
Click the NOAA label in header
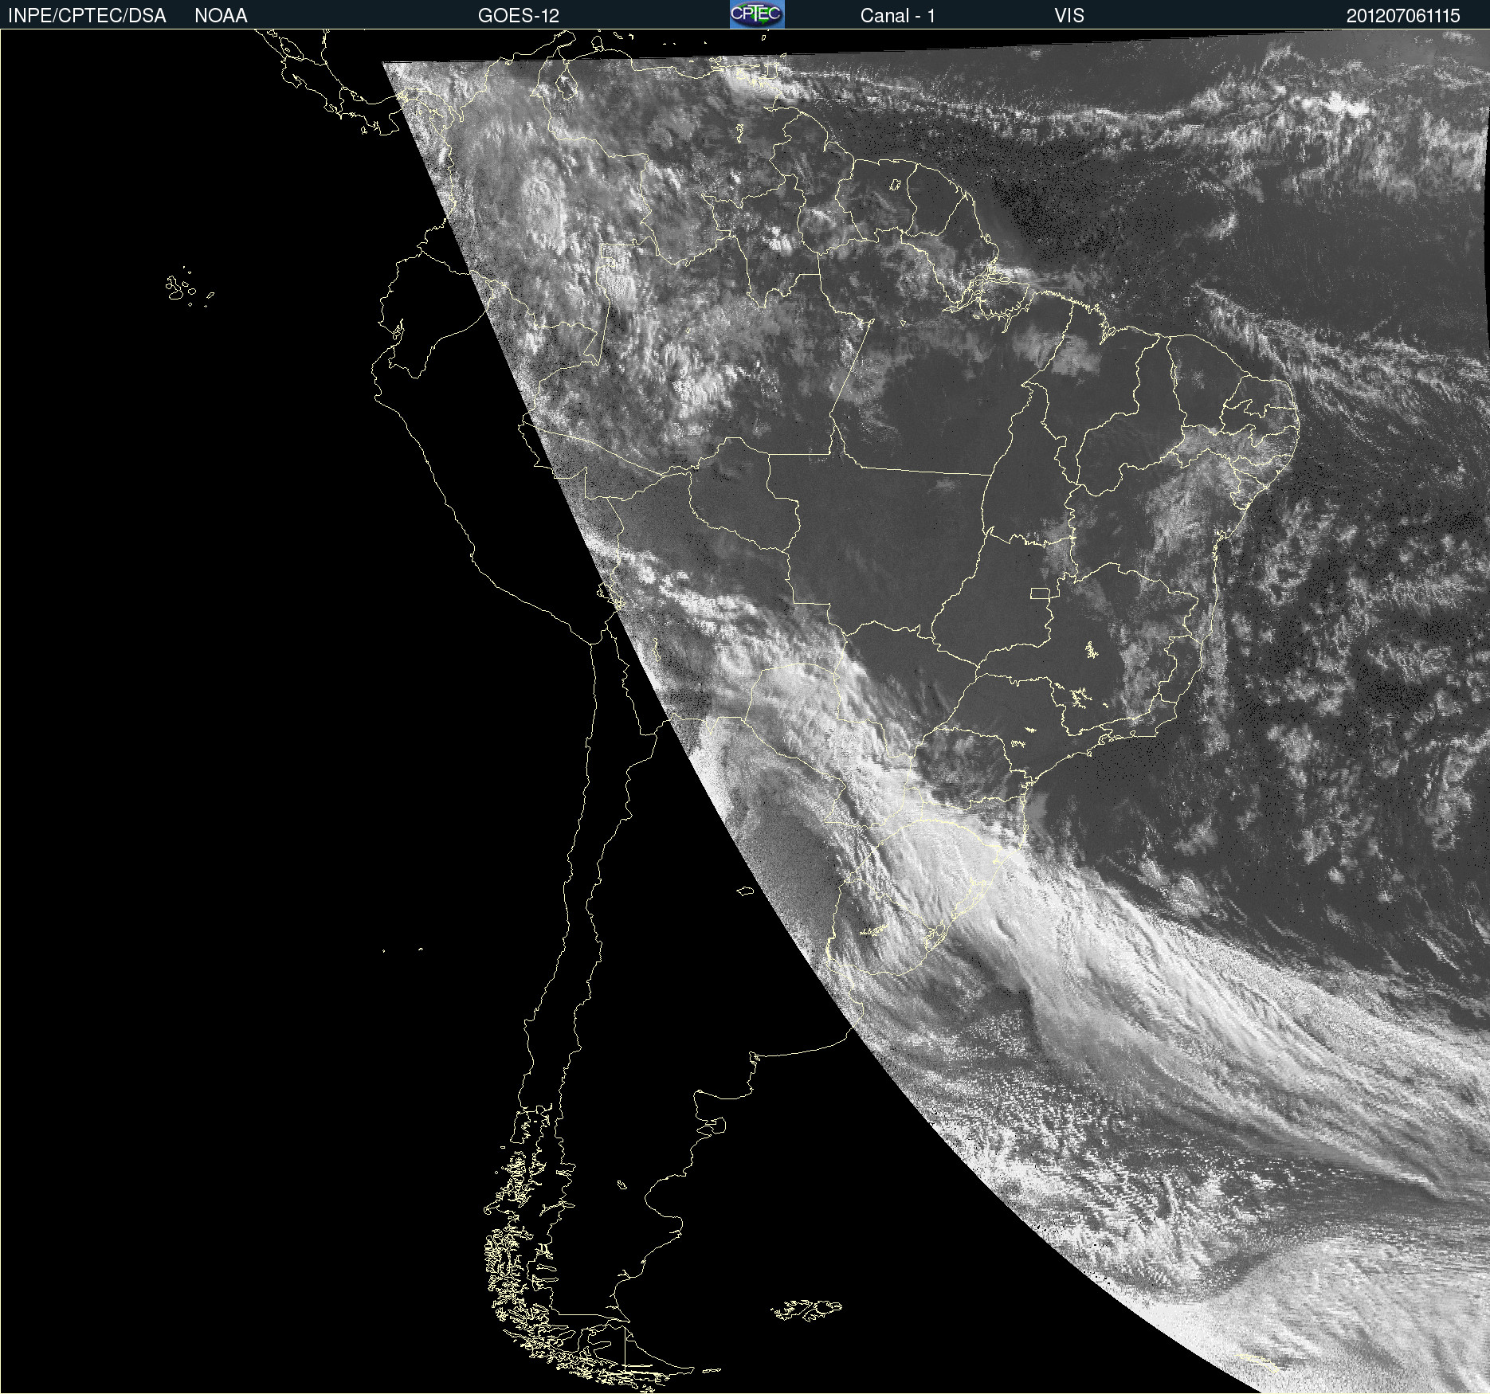click(221, 16)
